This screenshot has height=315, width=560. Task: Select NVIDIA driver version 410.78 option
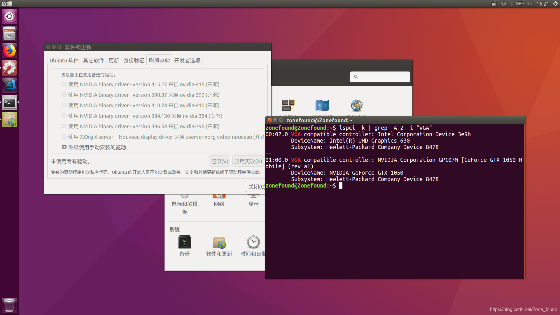pos(141,105)
